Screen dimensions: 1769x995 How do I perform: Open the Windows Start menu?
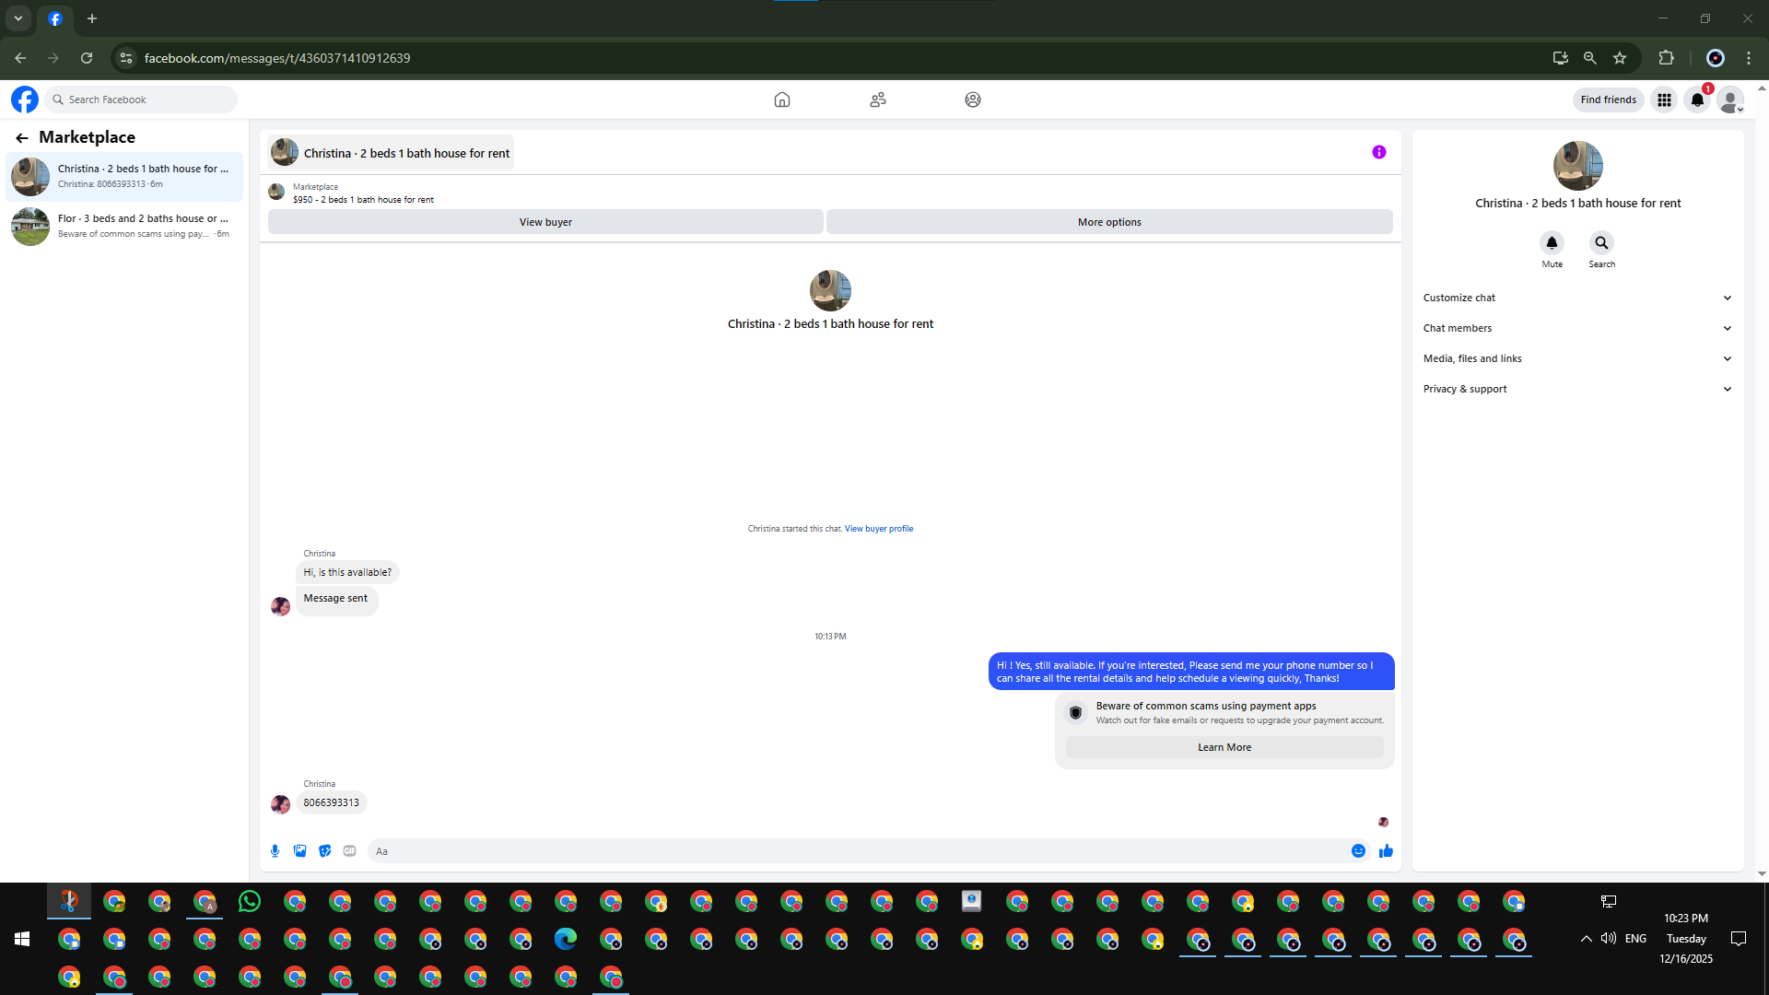[22, 939]
